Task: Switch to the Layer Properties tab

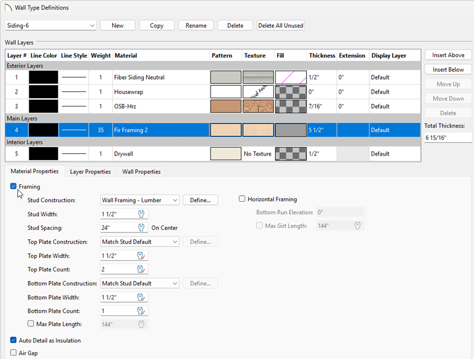Action: coord(90,172)
